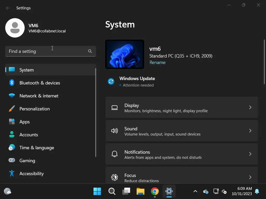Click the sidebar navigation scrollbar
This screenshot has height=199, width=266.
click(96, 112)
